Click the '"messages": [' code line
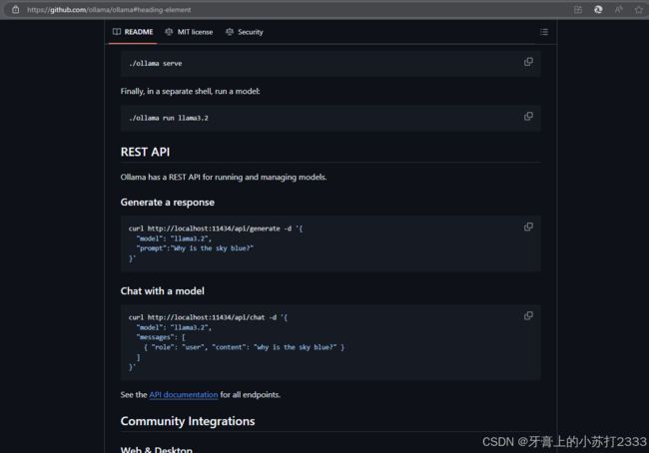 (x=161, y=337)
